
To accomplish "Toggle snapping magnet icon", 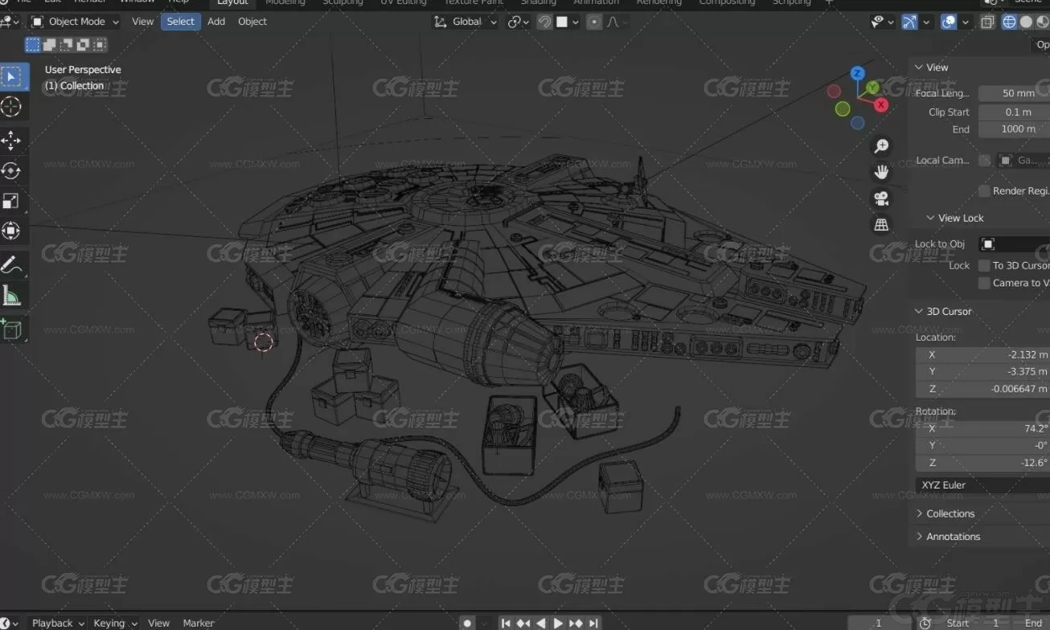I will point(544,22).
